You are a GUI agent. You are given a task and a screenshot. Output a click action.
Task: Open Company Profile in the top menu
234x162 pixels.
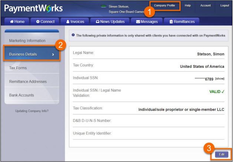point(164,6)
